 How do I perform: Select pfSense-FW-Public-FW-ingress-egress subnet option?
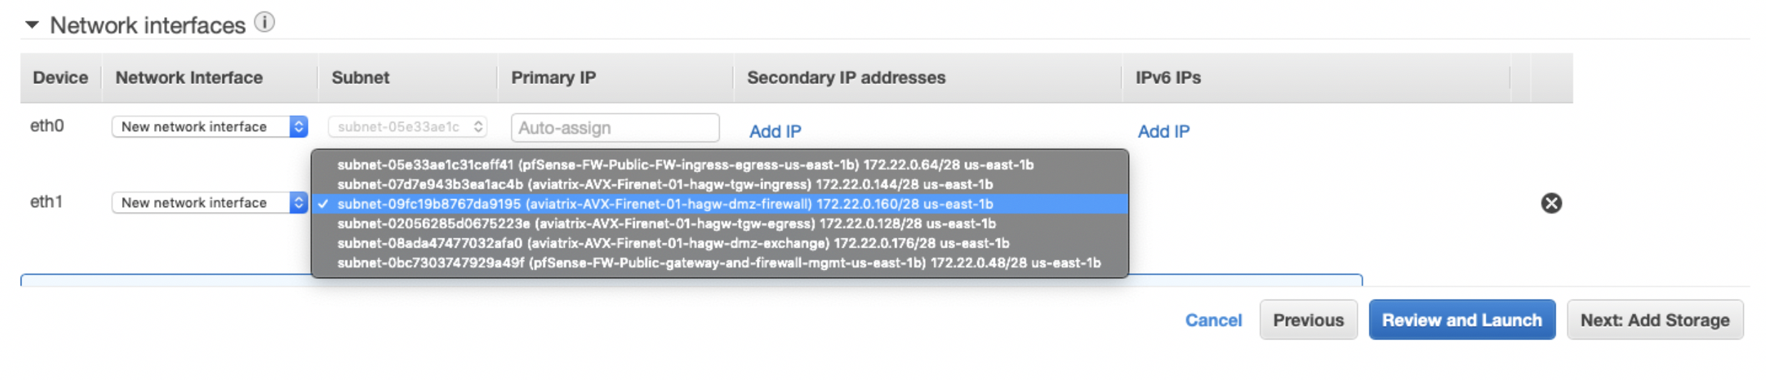click(x=685, y=165)
